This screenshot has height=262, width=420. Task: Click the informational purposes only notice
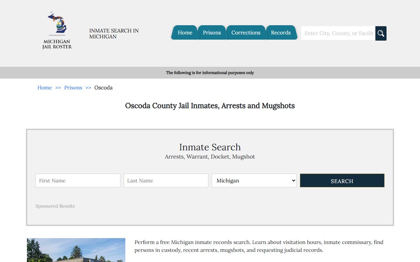(210, 73)
